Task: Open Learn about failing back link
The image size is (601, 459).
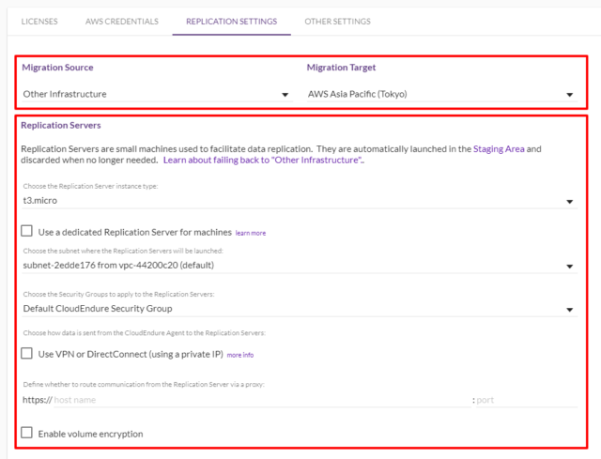Action: click(263, 161)
